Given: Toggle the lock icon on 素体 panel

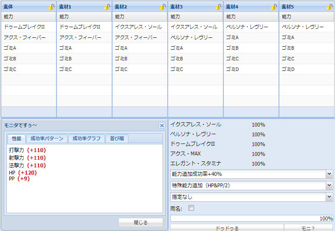Looking at the screenshot, I should [51, 7].
